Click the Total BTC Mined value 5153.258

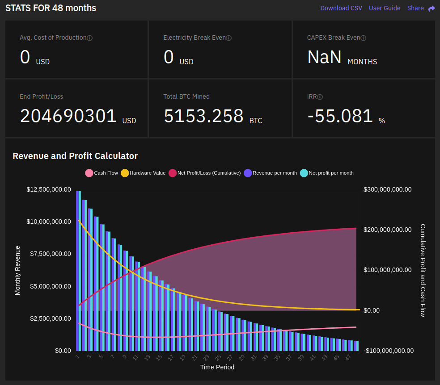click(203, 116)
